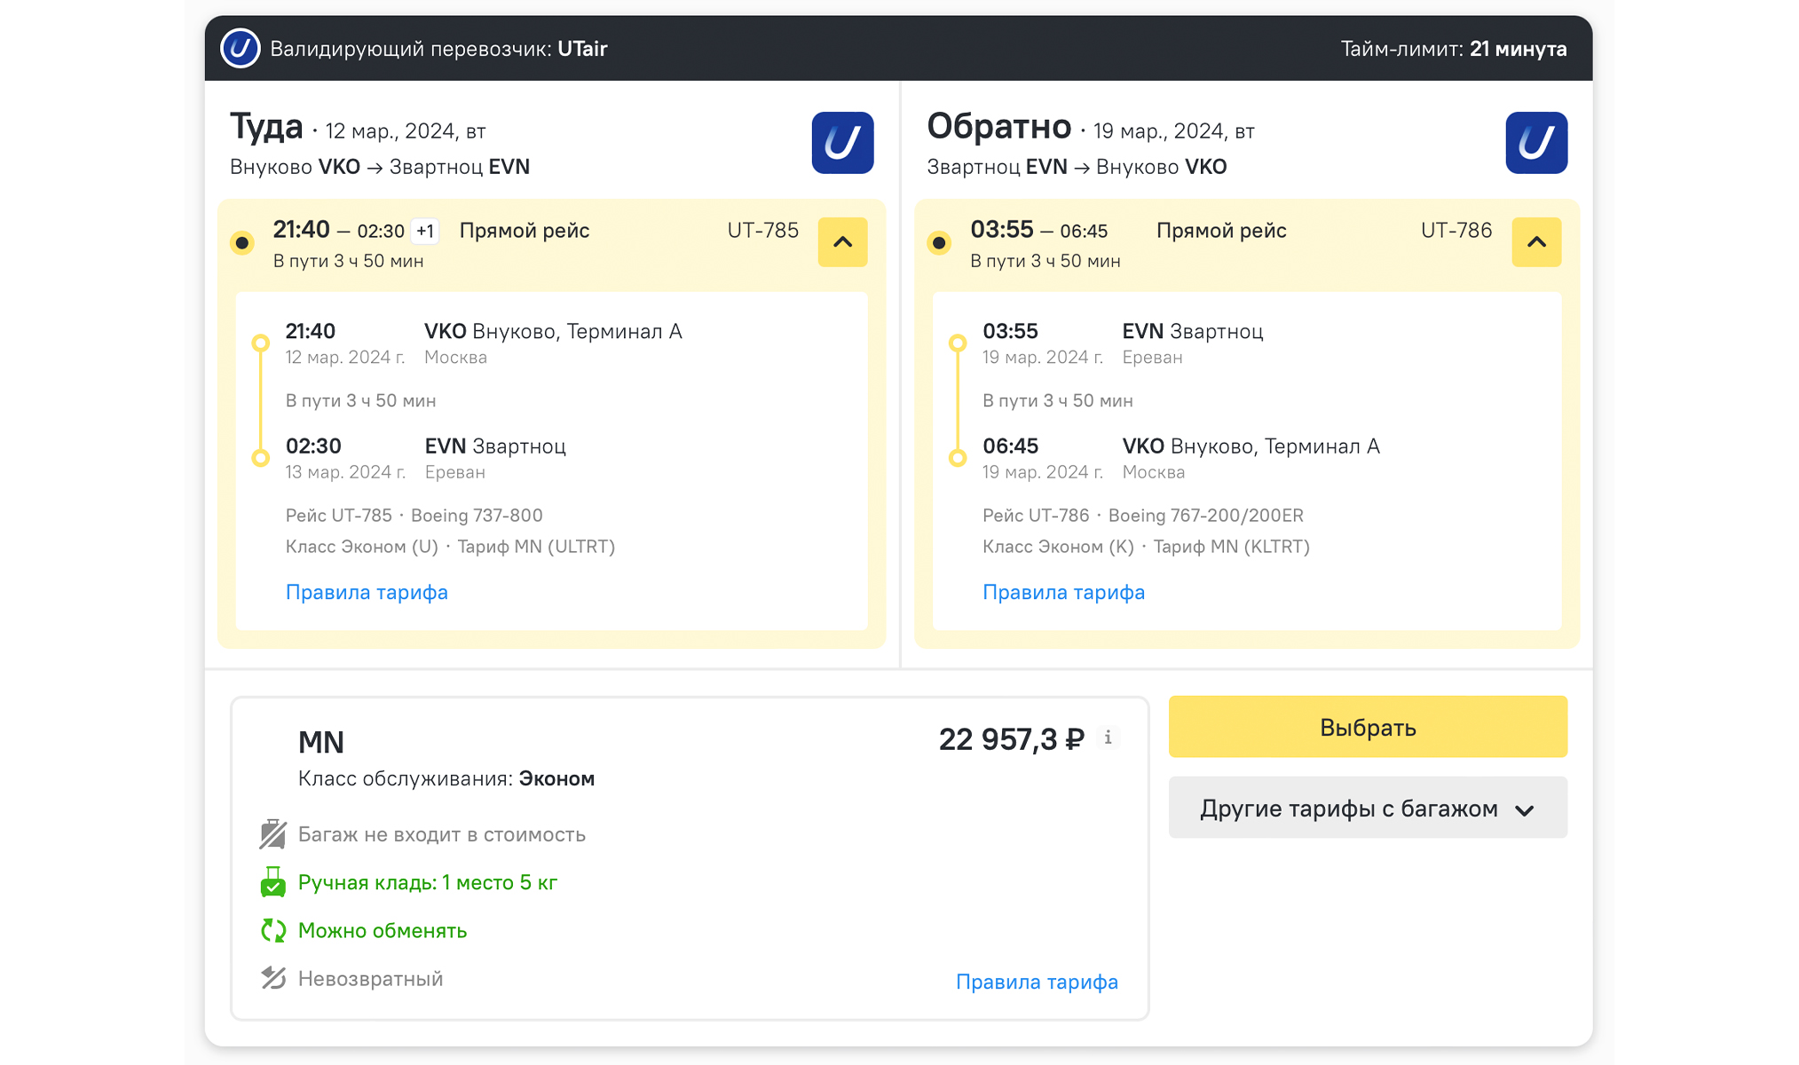The image size is (1799, 1065).
Task: Select return flight UT-786 radio button
Action: click(x=939, y=242)
